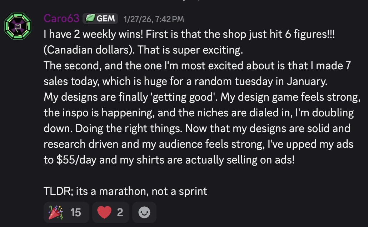Click the heart reaction count 2
Viewport: 368px width, 227px height.
[x=120, y=212]
